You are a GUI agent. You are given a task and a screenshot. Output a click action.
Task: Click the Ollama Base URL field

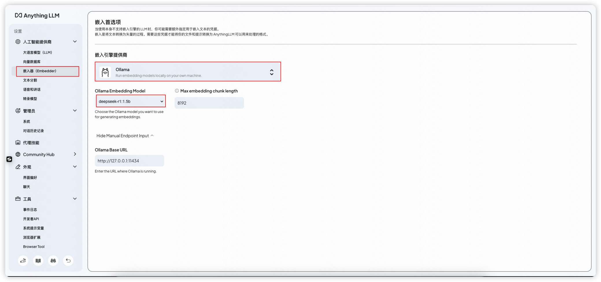pos(130,161)
